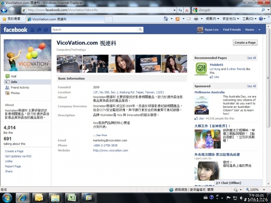Viewport: 271px width, 203px height.
Task: Select the Info sidebar item
Action: [x=27, y=82]
